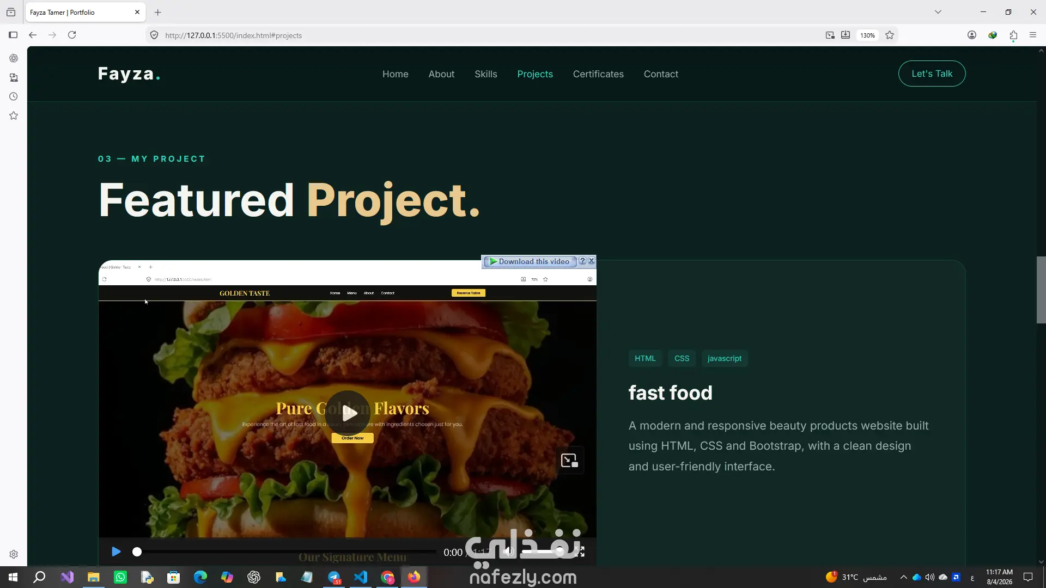Click the javascript tag
The width and height of the screenshot is (1046, 588).
[x=725, y=358]
